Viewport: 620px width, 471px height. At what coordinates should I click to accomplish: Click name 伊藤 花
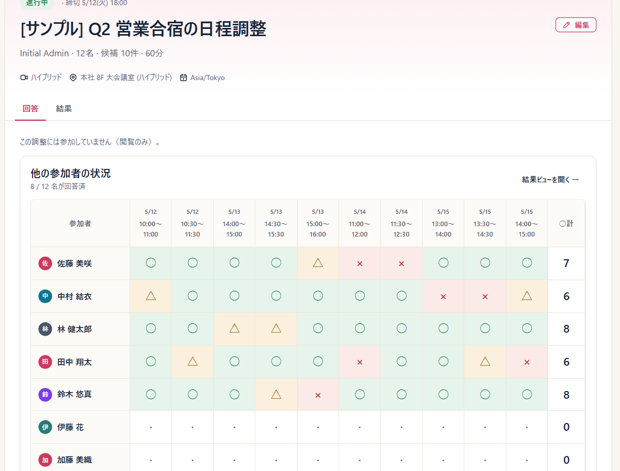(x=70, y=427)
